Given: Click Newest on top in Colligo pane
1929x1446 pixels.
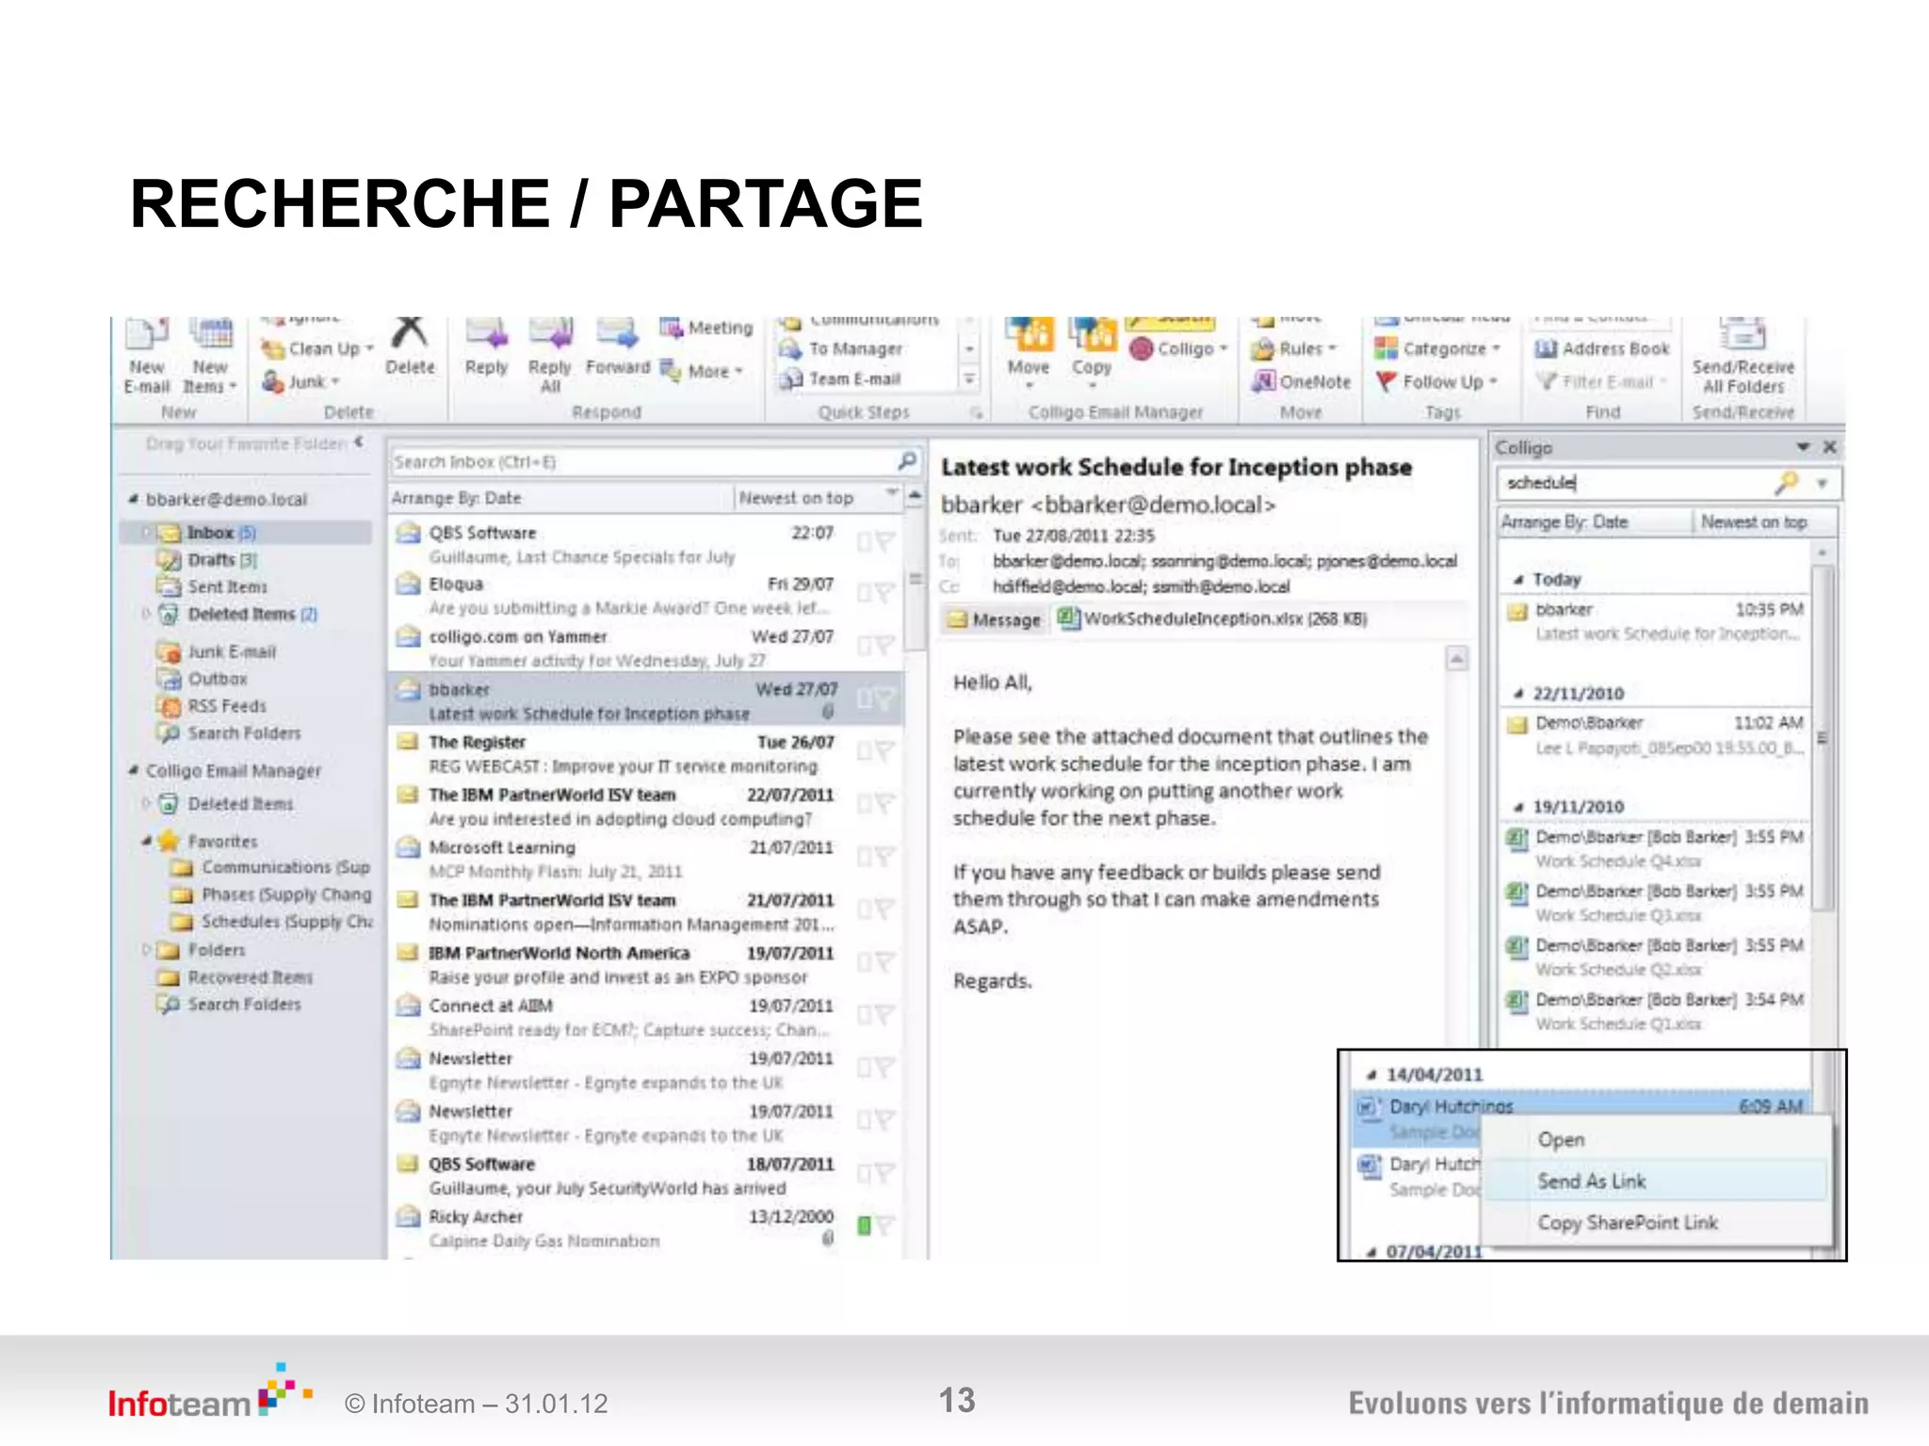Looking at the screenshot, I should click(1753, 522).
